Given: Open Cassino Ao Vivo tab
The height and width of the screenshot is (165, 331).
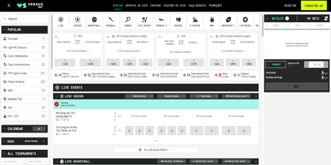Looking at the screenshot, I should (x=175, y=6).
